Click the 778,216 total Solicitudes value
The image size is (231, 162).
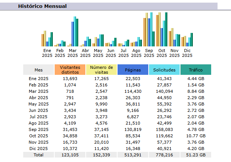pos(164,155)
